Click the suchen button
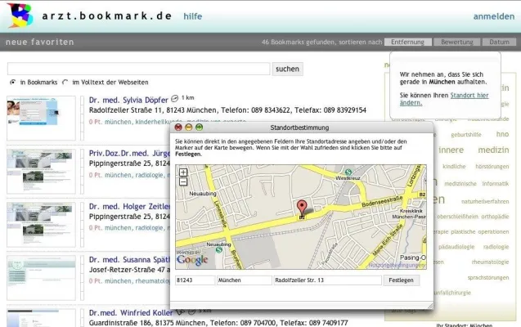 (x=287, y=69)
